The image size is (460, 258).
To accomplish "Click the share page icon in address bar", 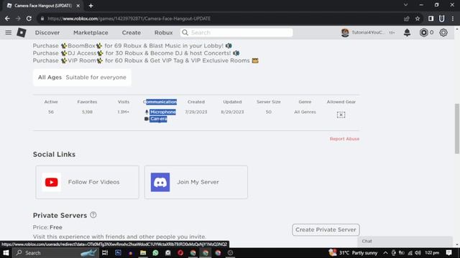I will (x=407, y=19).
